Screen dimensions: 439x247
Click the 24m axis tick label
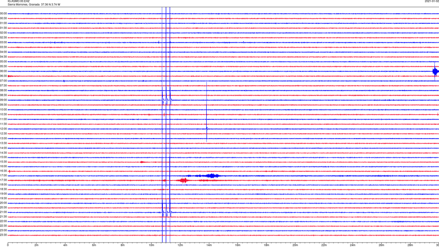point(353,245)
